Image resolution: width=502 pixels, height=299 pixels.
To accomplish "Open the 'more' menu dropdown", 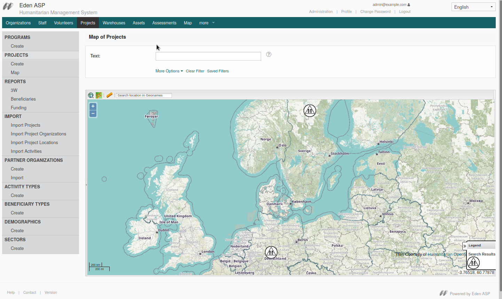I will click(x=207, y=23).
